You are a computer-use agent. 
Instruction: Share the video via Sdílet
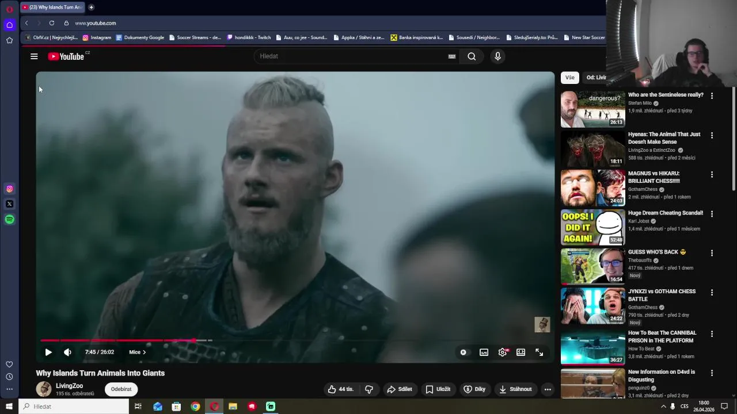click(x=400, y=389)
